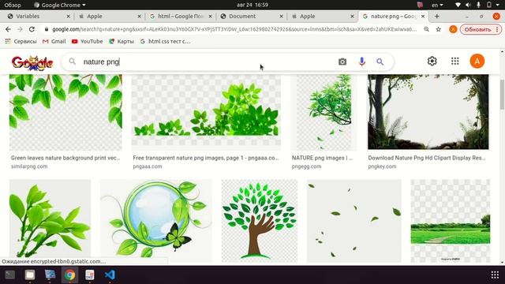The image size is (505, 284).
Task: Open Google settings gear
Action: click(x=432, y=61)
